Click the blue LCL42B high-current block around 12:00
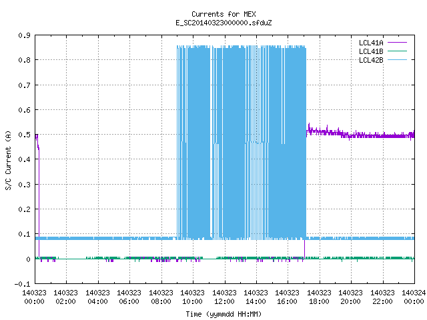Viewport: 427px width, 320px height. [x=233, y=141]
